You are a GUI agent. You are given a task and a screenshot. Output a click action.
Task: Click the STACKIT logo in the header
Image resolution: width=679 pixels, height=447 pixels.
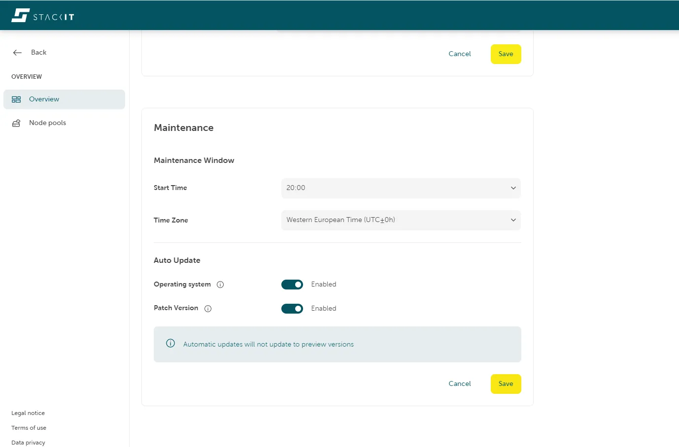(42, 15)
